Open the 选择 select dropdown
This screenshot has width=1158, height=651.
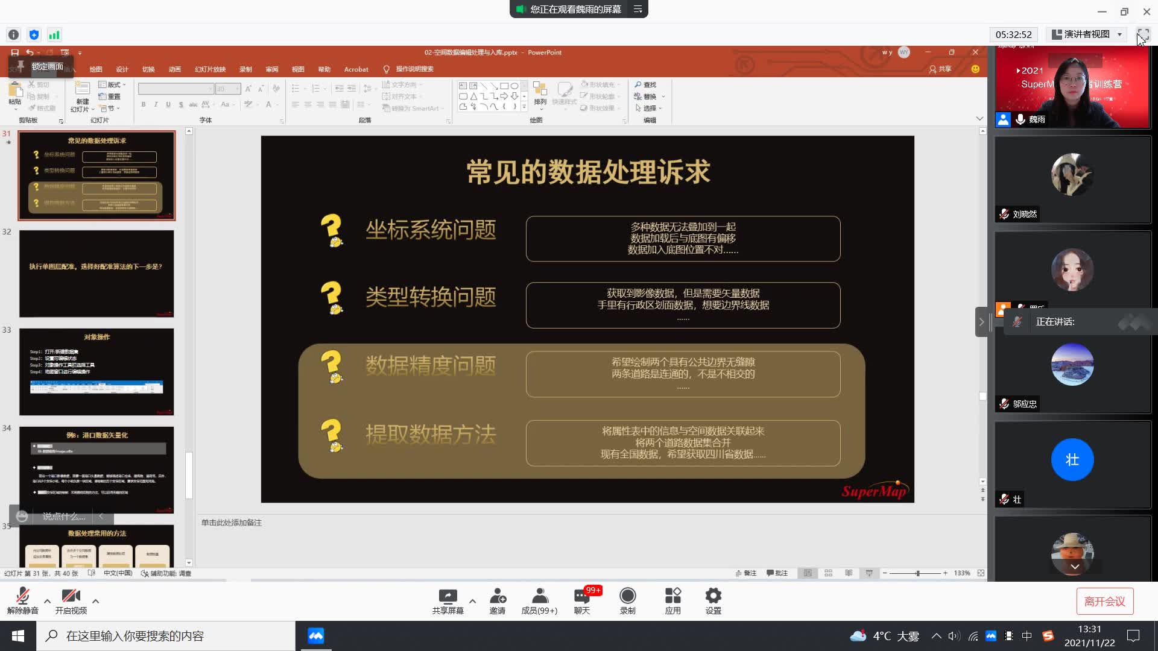tap(648, 108)
